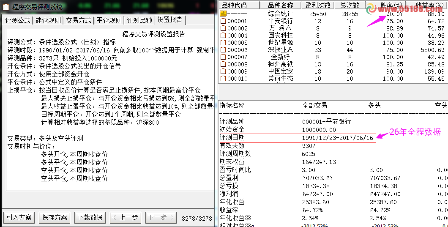Image resolution: width=448 pixels, height=227 pixels.
Task: Sort by the 品种名称 column header
Action: click(x=281, y=5)
